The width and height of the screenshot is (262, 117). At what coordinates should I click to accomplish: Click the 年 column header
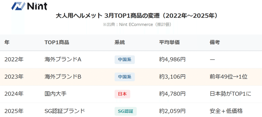point(7,42)
